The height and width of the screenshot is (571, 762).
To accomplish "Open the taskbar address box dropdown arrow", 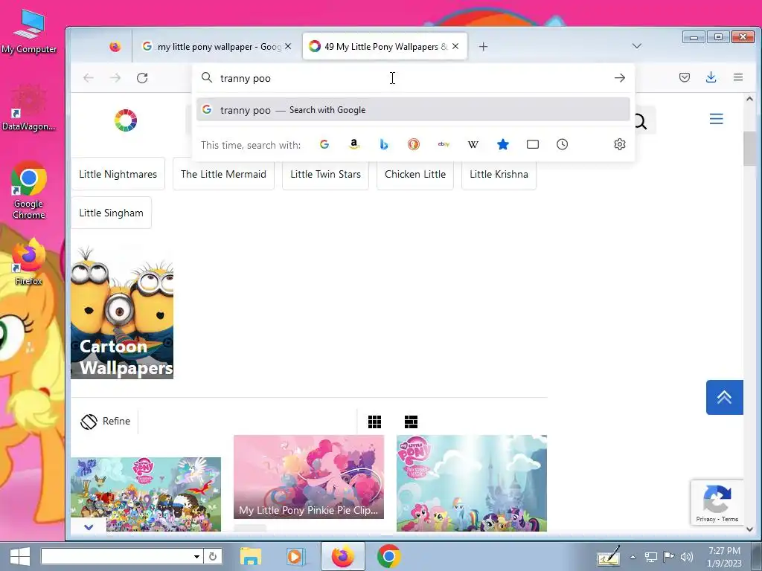I will tap(196, 556).
